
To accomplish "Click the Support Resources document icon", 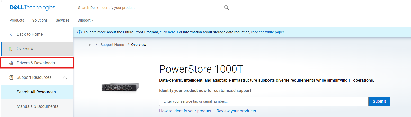I will click(x=11, y=77).
